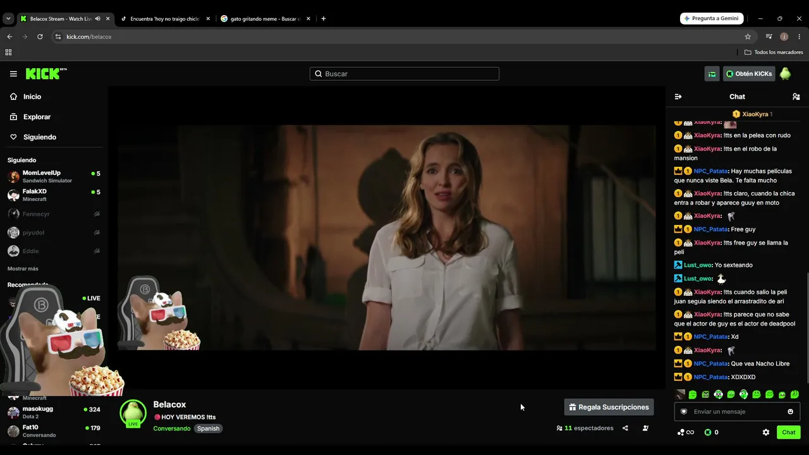This screenshot has width=809, height=455.
Task: Open MomLevelUp's channel from followed list
Action: (x=54, y=176)
